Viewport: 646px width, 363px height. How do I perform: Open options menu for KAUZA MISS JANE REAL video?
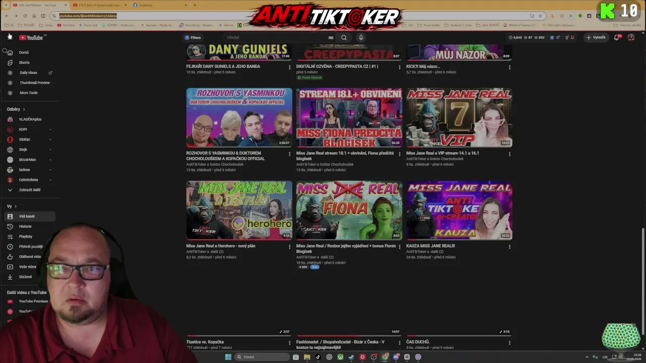pyautogui.click(x=510, y=247)
